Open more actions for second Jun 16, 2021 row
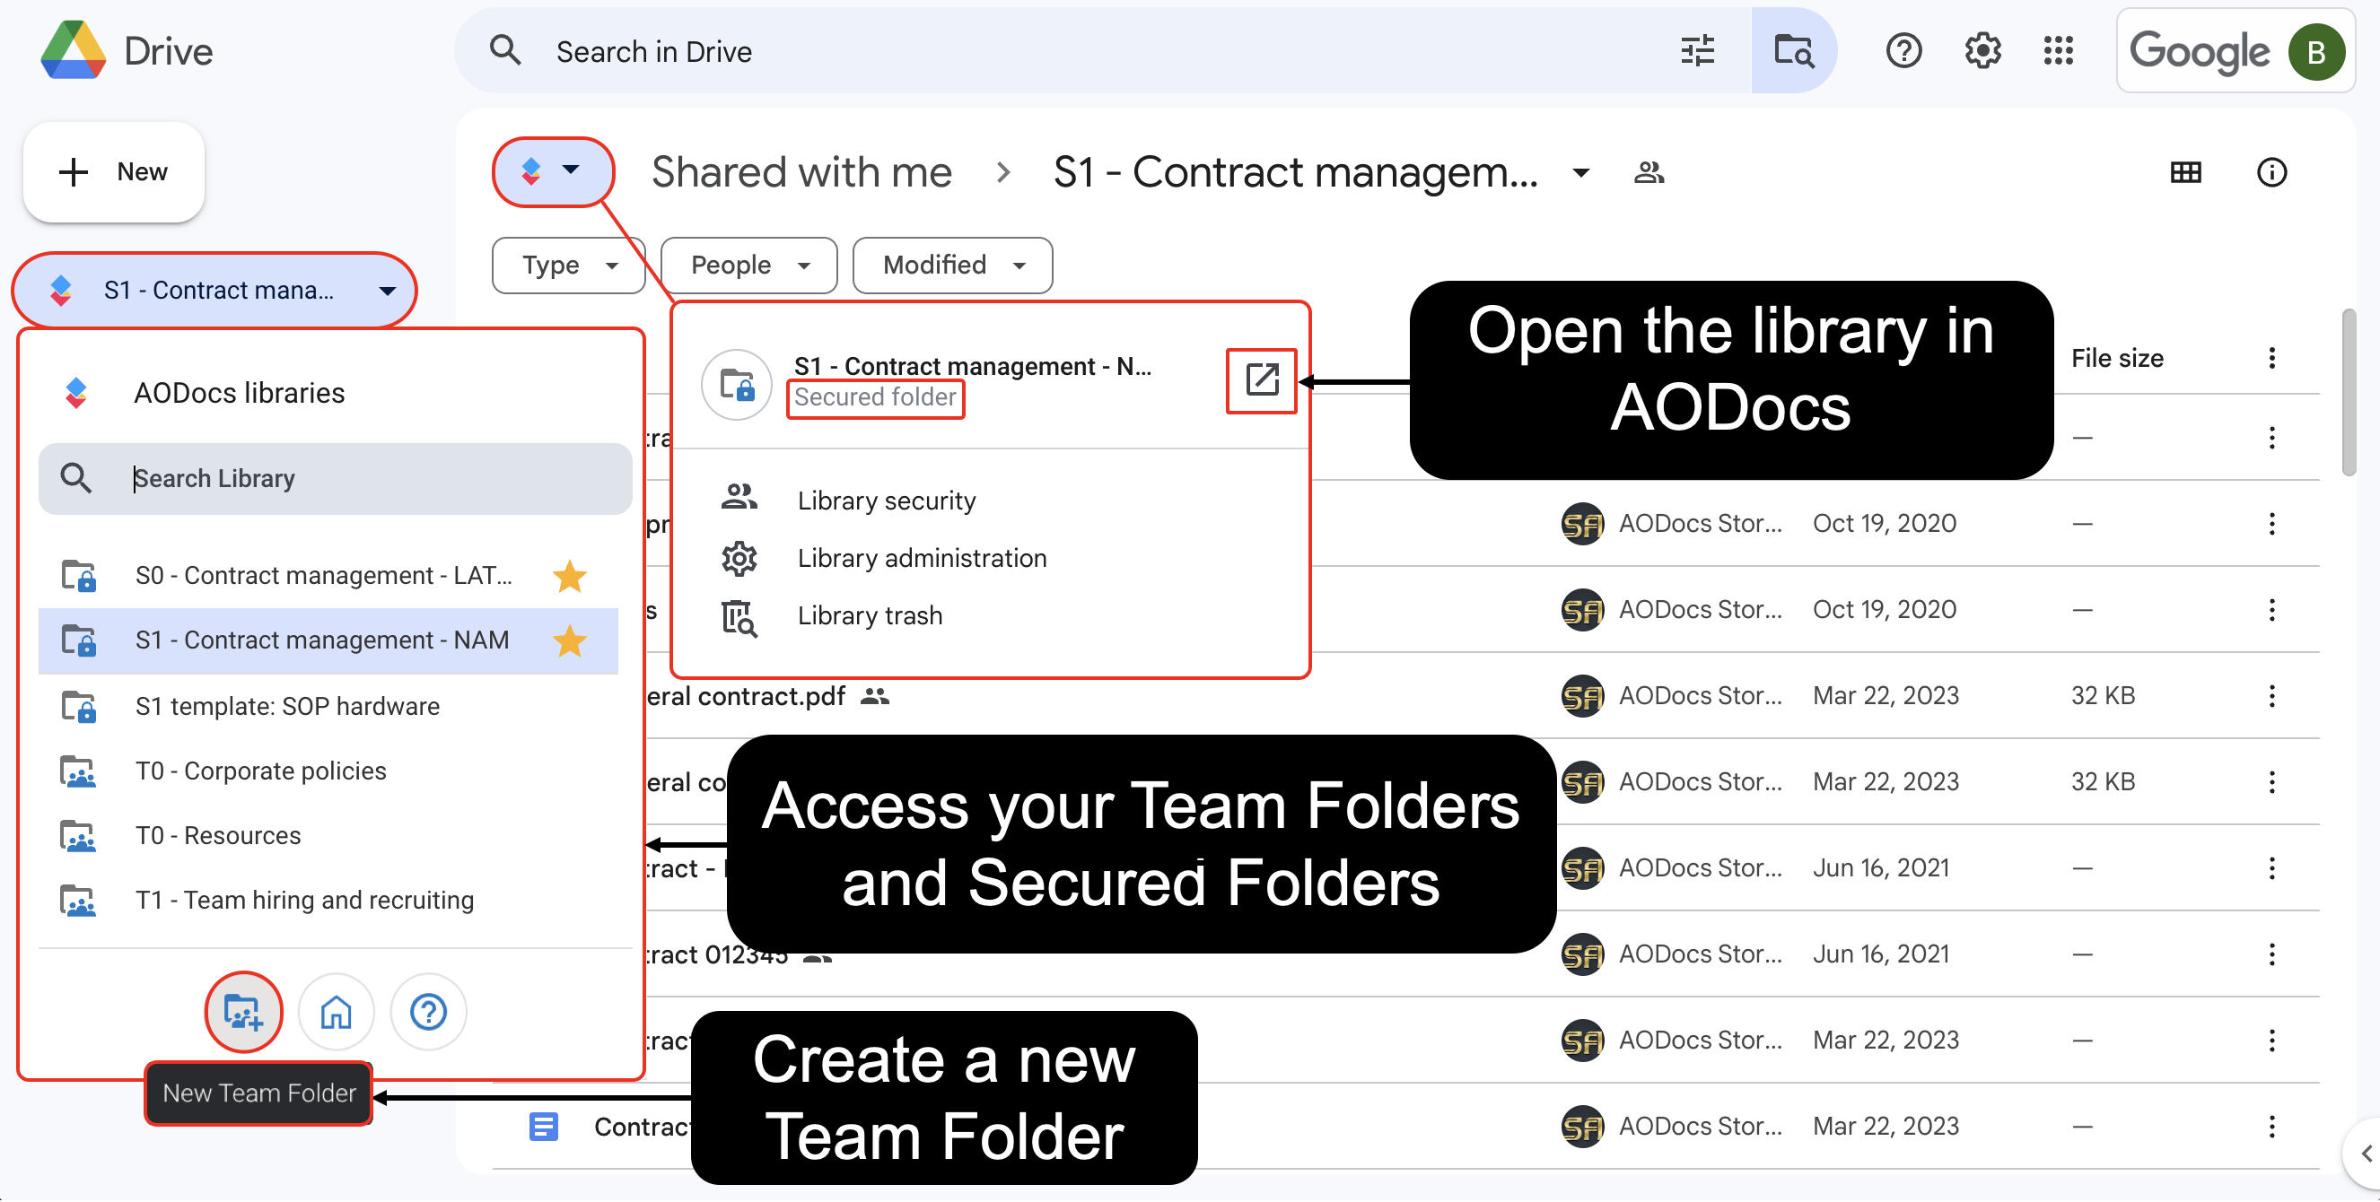 pyautogui.click(x=2271, y=954)
